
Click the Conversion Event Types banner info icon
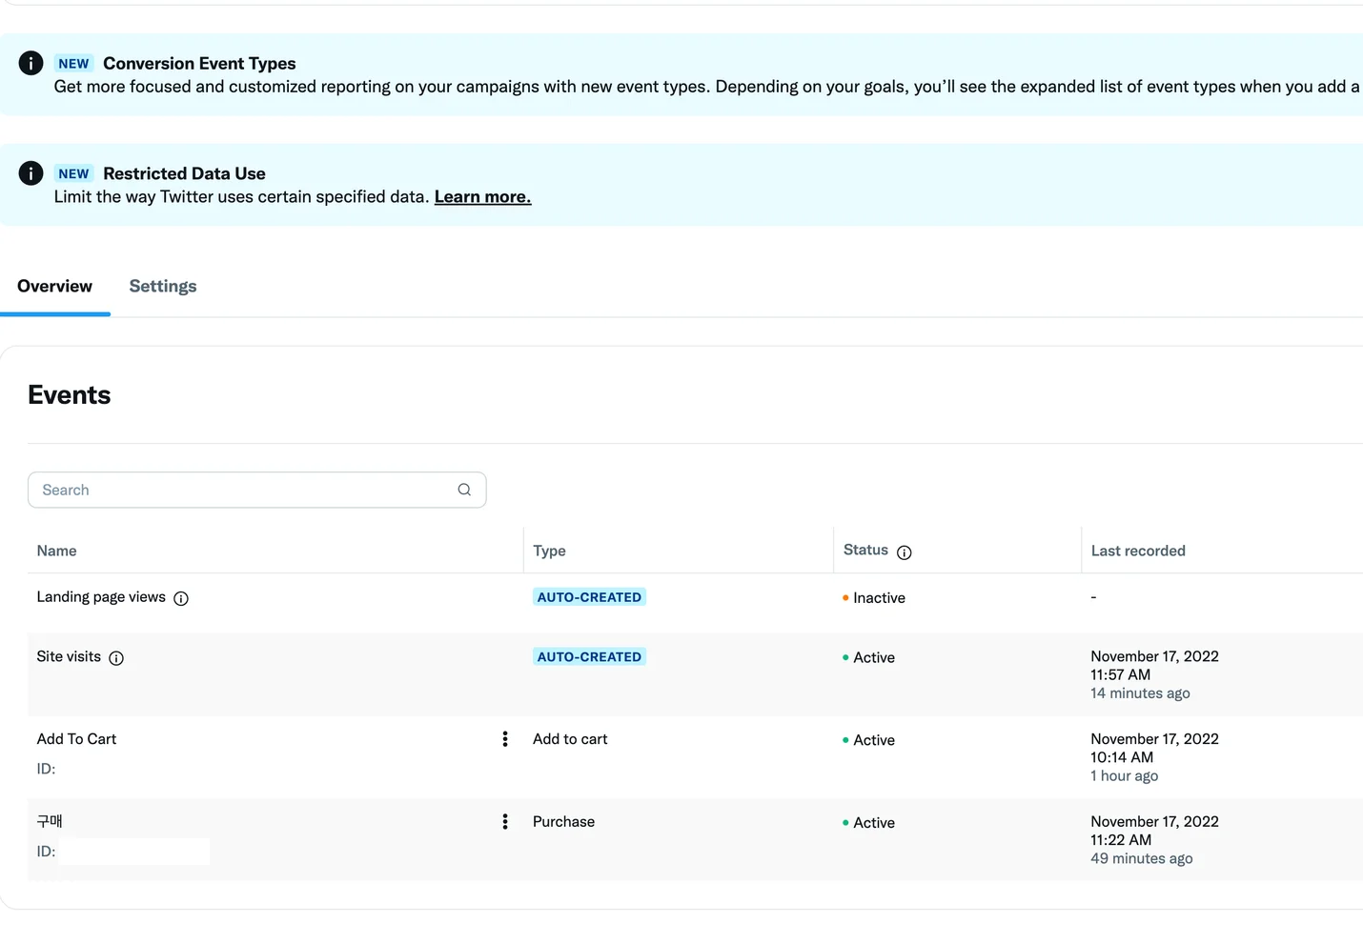pyautogui.click(x=31, y=63)
